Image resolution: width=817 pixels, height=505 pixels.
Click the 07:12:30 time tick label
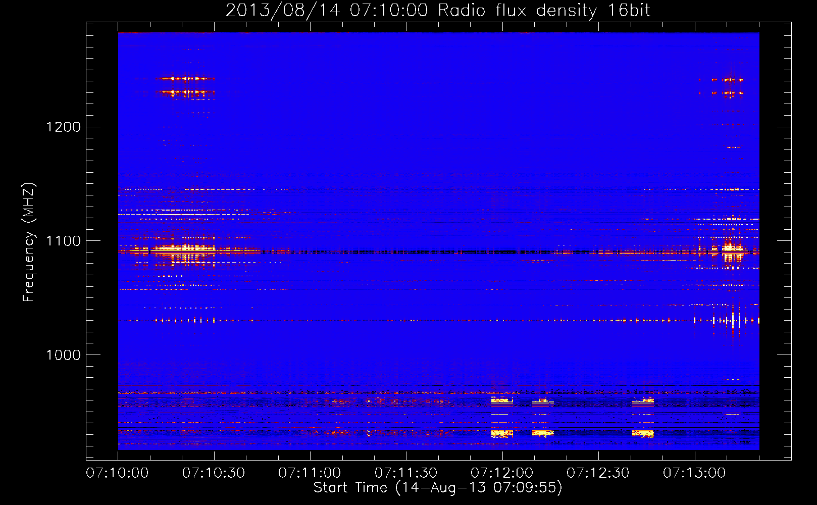coord(598,473)
